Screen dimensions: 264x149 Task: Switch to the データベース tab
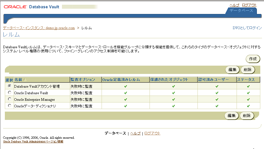(x=241, y=11)
